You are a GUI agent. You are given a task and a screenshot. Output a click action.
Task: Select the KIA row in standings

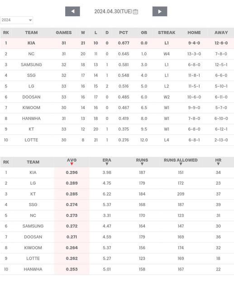point(117,43)
